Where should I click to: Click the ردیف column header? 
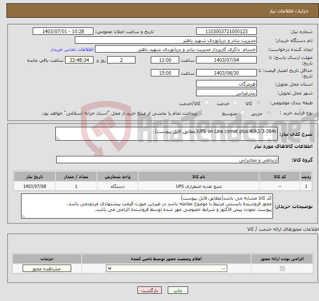tap(306, 177)
